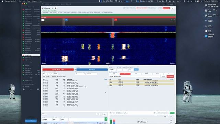Increase frequency with the plus stepper
The width and height of the screenshot is (220, 124).
click(x=52, y=74)
